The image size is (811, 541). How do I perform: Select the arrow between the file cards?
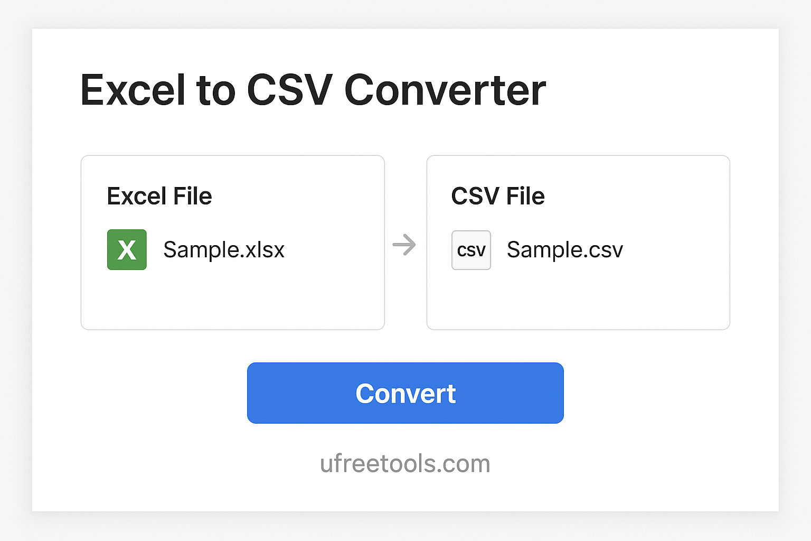pos(404,244)
